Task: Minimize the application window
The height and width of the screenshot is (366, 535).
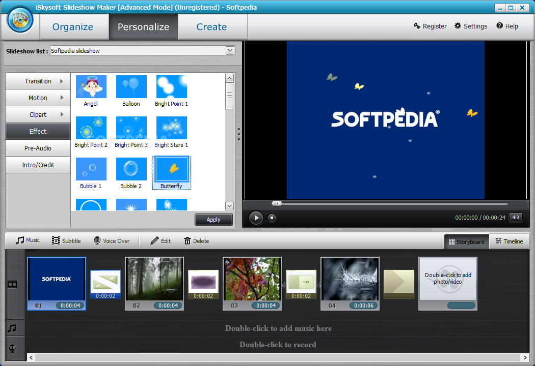Action: coord(500,8)
